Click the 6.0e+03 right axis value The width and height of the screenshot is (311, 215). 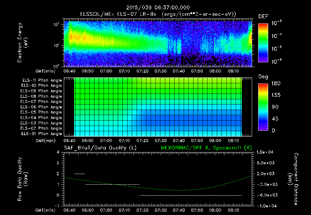coord(266,163)
